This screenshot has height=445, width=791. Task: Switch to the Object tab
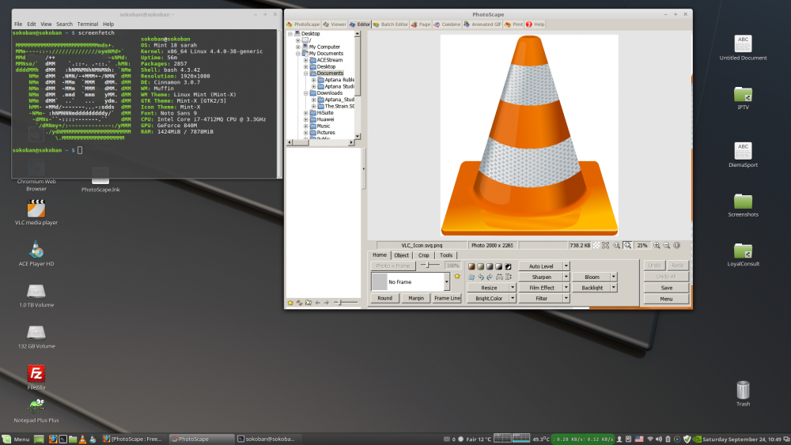pos(402,255)
